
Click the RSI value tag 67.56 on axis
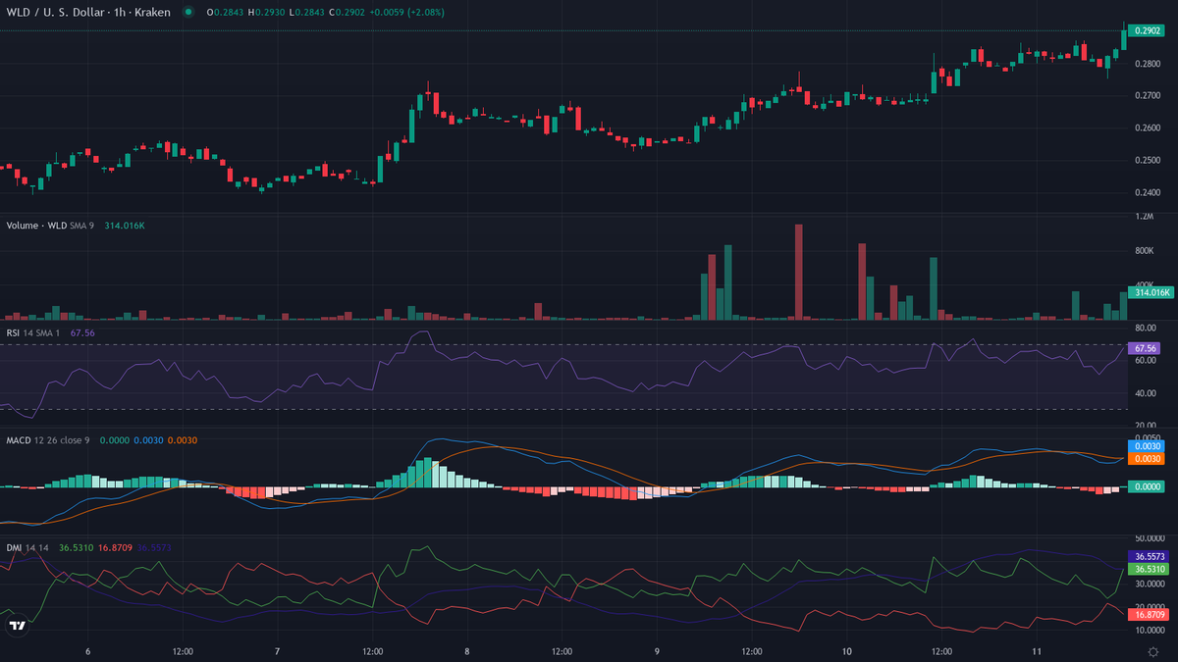tap(1144, 348)
